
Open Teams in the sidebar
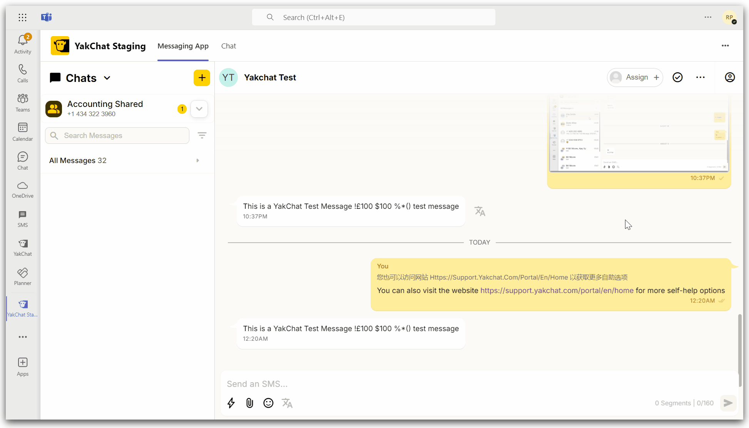click(x=23, y=103)
